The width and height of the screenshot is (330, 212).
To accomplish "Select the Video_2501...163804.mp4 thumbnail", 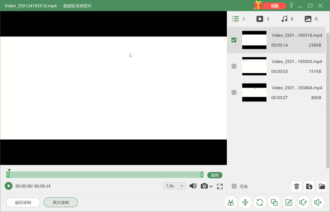I will pyautogui.click(x=254, y=92).
